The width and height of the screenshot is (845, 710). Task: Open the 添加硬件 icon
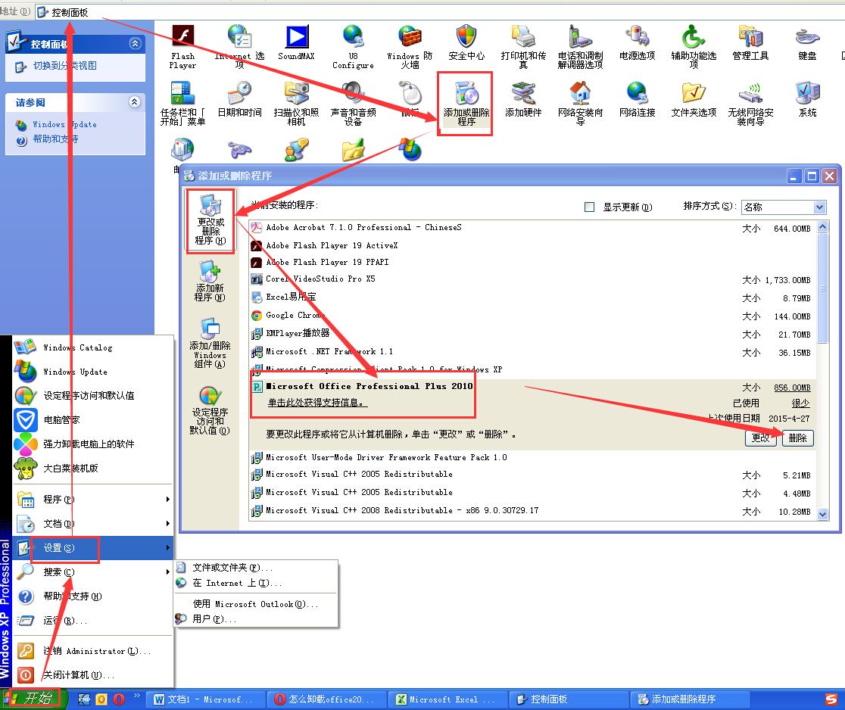pos(523,99)
